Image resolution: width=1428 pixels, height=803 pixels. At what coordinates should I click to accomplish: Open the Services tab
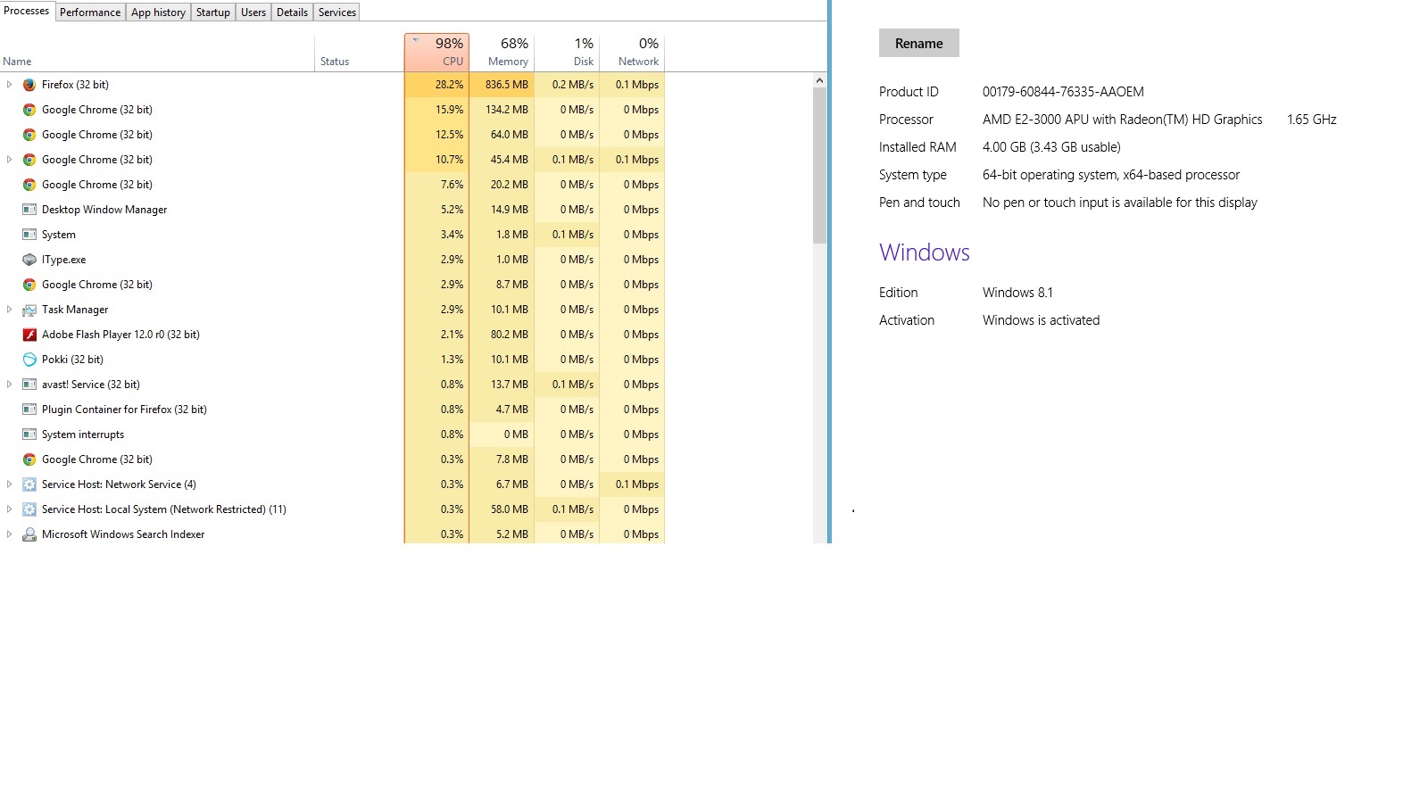pyautogui.click(x=337, y=12)
